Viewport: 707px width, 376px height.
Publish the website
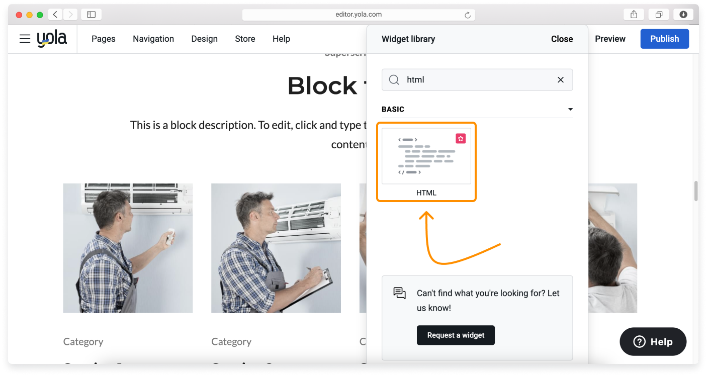coord(664,39)
